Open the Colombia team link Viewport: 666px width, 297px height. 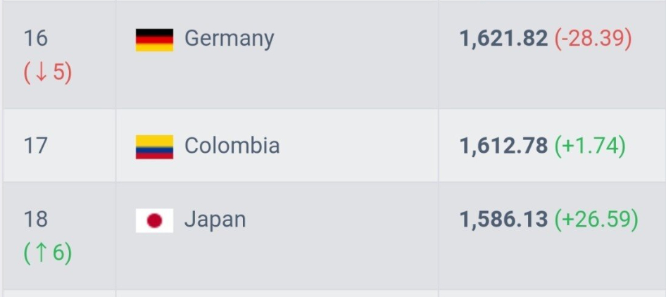coord(232,146)
